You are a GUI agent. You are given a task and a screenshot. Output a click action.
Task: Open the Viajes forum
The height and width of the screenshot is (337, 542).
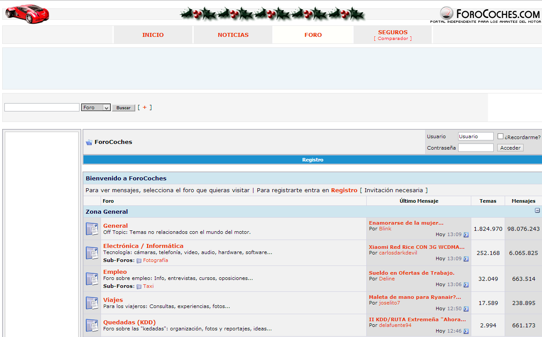pyautogui.click(x=113, y=300)
